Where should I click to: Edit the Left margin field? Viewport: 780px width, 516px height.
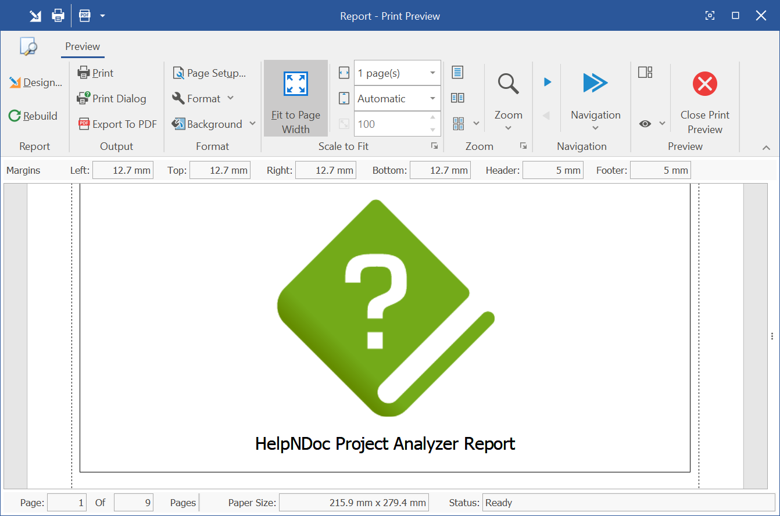click(x=123, y=170)
